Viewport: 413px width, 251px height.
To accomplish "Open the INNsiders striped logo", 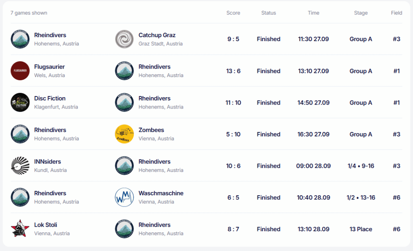I will pos(20,166).
